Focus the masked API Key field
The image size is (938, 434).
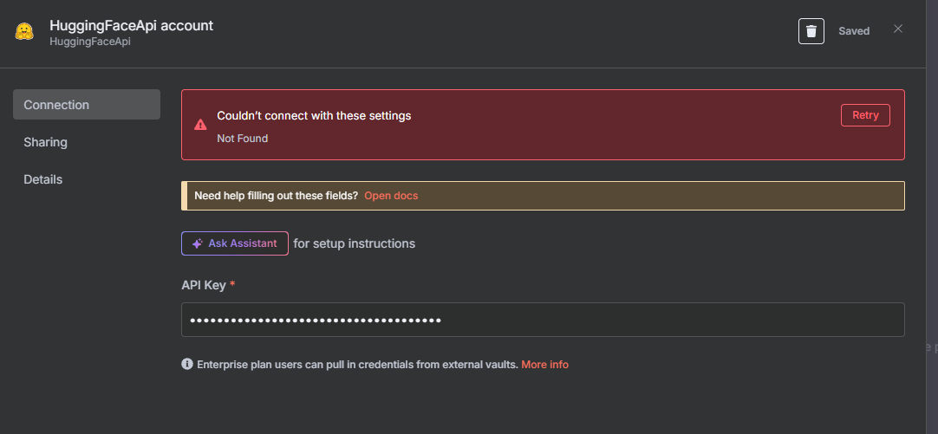pos(544,320)
